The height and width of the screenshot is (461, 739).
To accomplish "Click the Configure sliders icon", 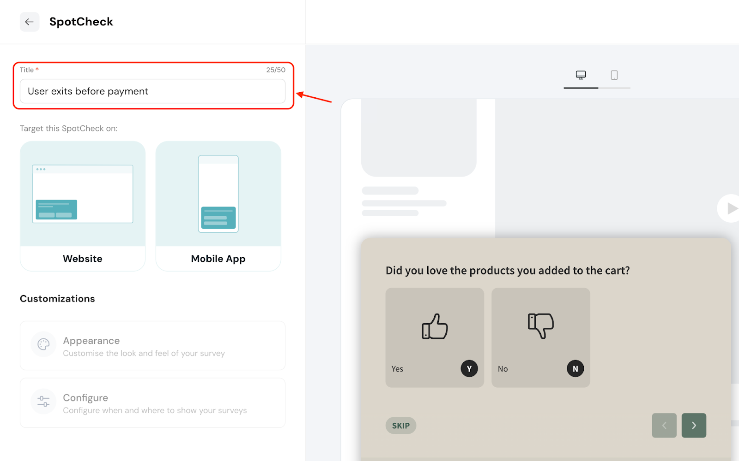I will [x=43, y=401].
